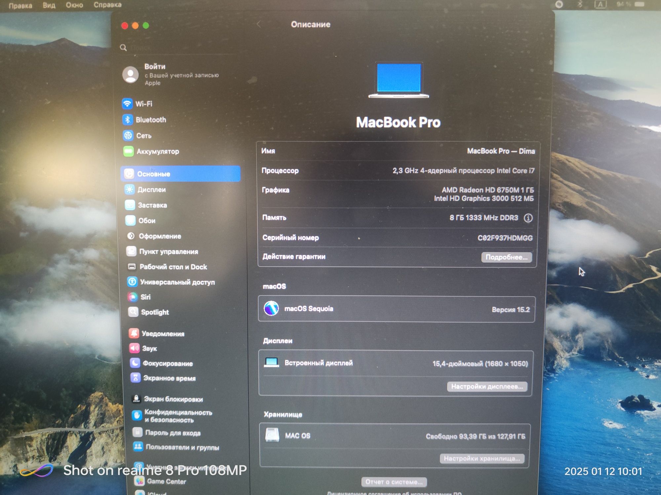
Task: Open Пароль для входа settings
Action: tap(166, 432)
